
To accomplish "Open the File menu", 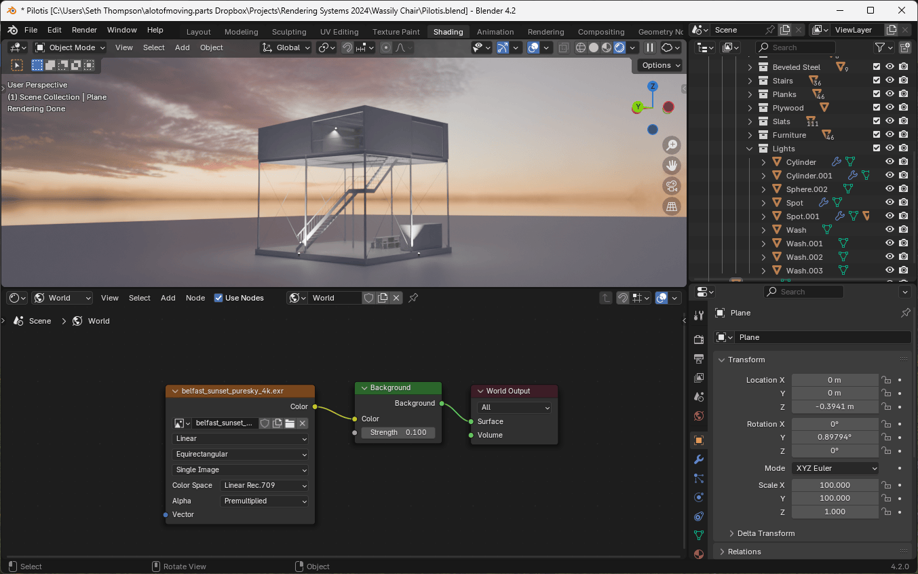I will (x=31, y=30).
